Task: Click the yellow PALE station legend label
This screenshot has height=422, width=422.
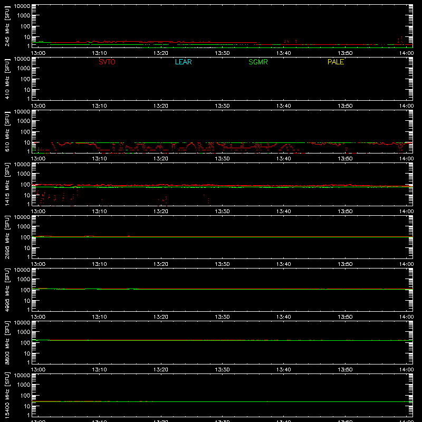Action: (335, 62)
